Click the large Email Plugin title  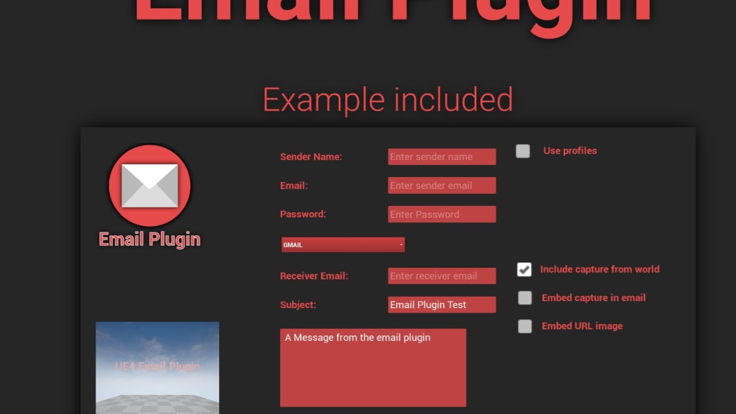pyautogui.click(x=393, y=11)
